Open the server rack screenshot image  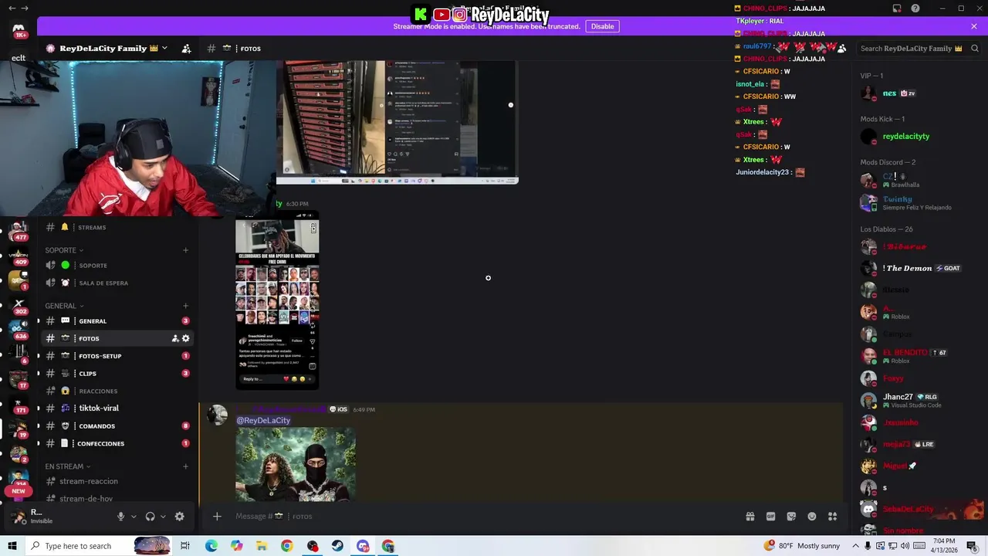[397, 122]
